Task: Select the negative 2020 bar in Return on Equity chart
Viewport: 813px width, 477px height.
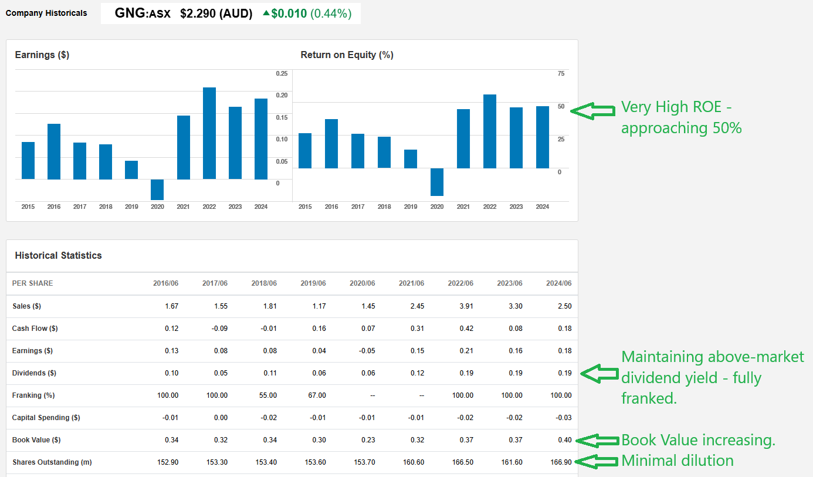Action: click(437, 182)
